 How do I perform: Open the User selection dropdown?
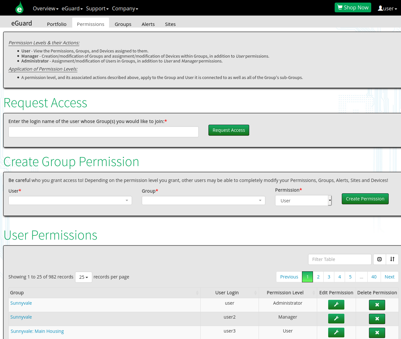[x=70, y=200]
